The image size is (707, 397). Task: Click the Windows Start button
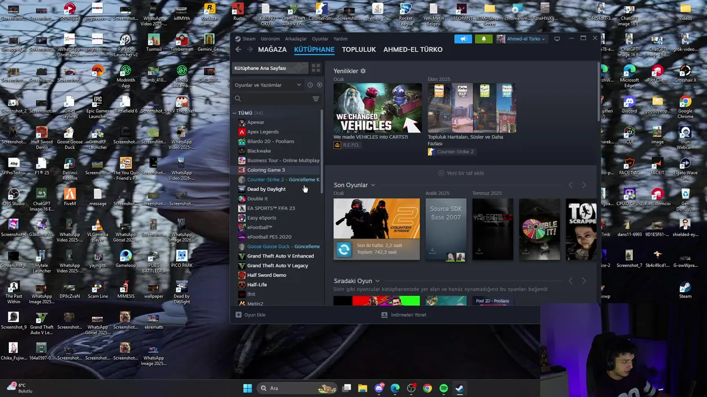pyautogui.click(x=247, y=388)
